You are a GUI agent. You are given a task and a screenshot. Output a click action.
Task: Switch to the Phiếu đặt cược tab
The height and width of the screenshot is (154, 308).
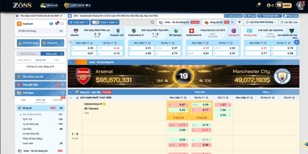click(x=28, y=54)
